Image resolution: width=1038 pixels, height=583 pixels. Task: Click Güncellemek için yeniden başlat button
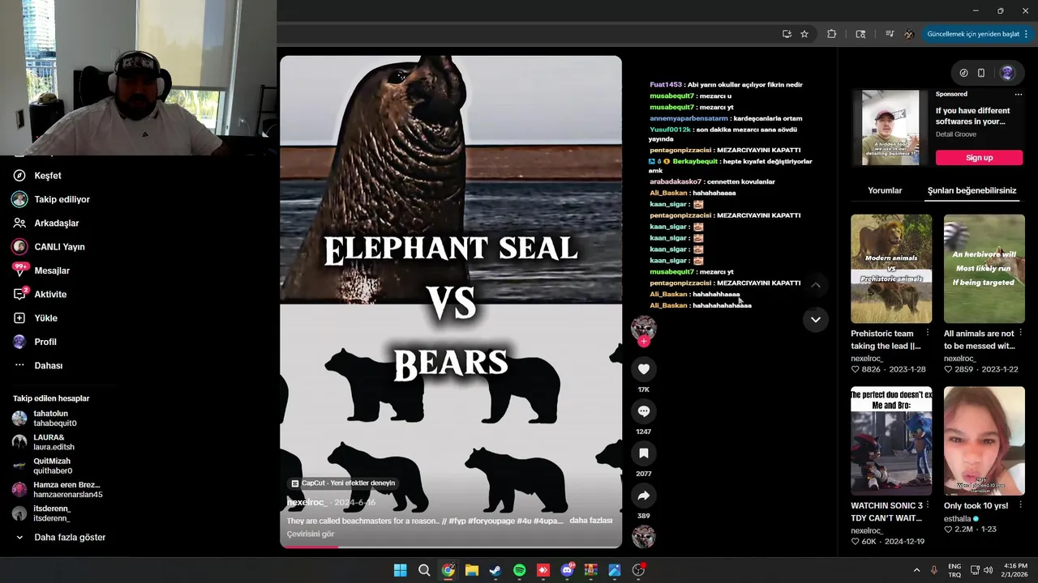pos(973,34)
